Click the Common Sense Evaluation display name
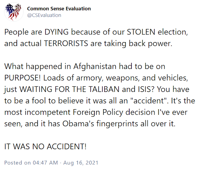 59,9
